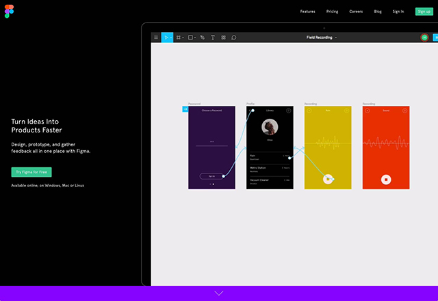Viewport: 438px width, 301px height.
Task: Click the Sign In link
Action: pos(398,12)
